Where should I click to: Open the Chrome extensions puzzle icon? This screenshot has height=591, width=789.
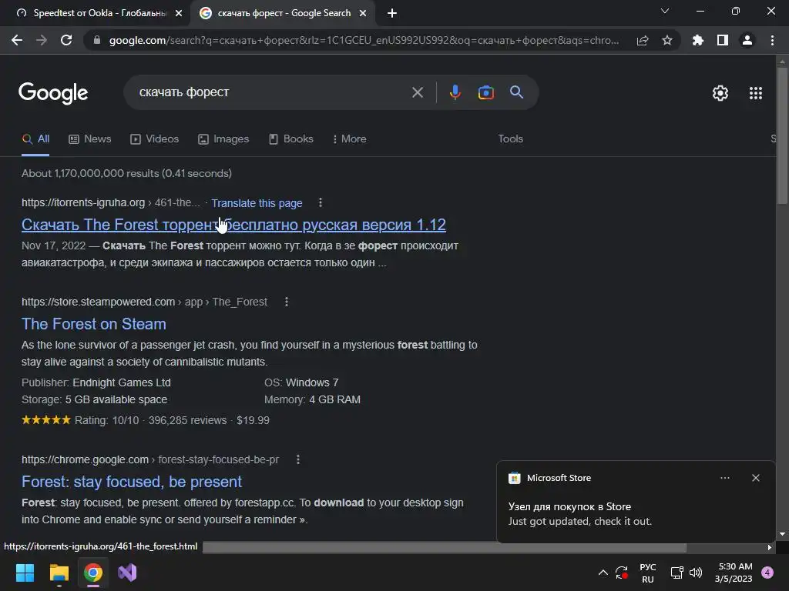pos(698,40)
